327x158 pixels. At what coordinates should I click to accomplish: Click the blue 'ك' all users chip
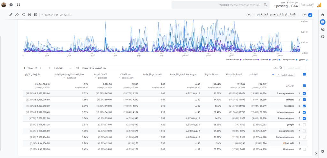pos(310,15)
